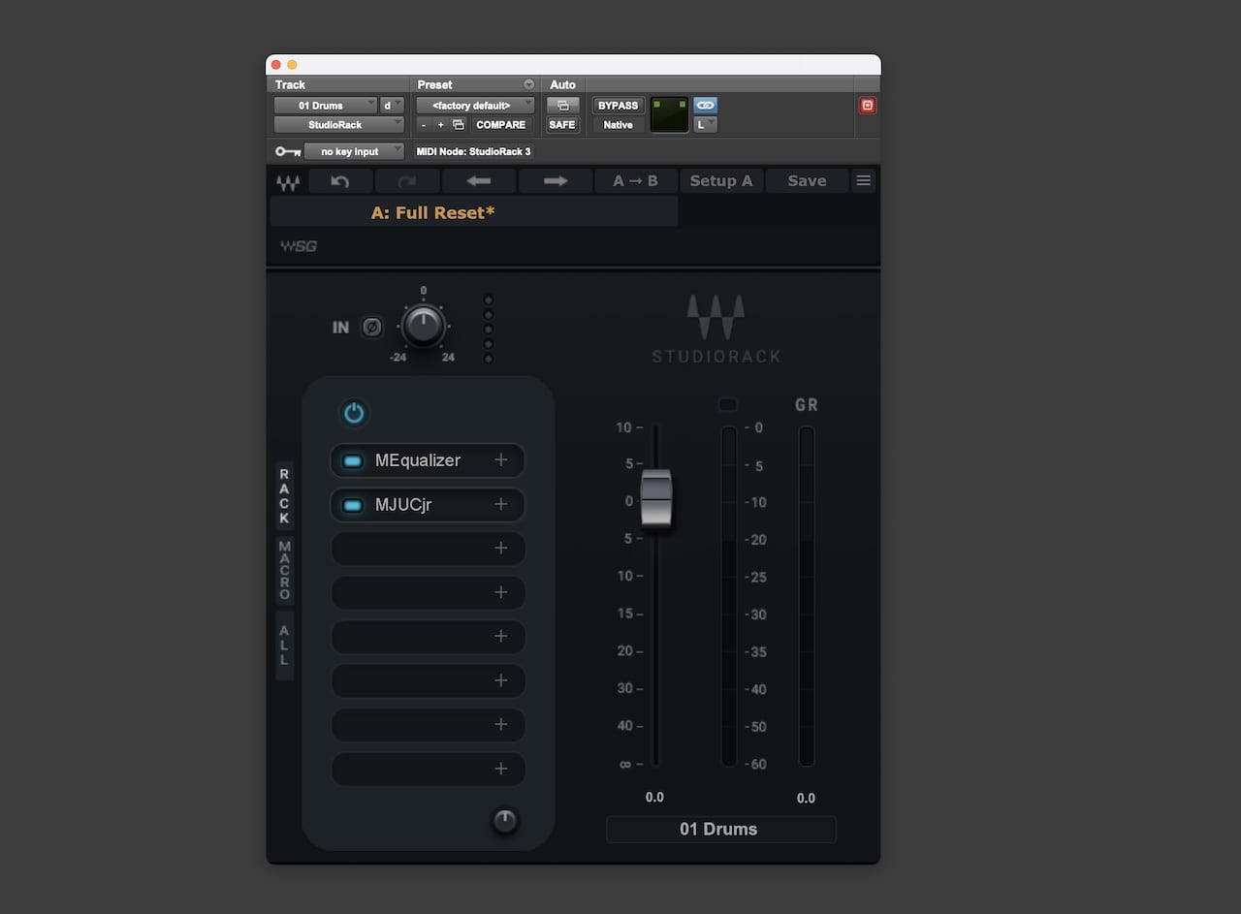Click the Waves logo icon in the toolbar
This screenshot has width=1241, height=914.
287,180
